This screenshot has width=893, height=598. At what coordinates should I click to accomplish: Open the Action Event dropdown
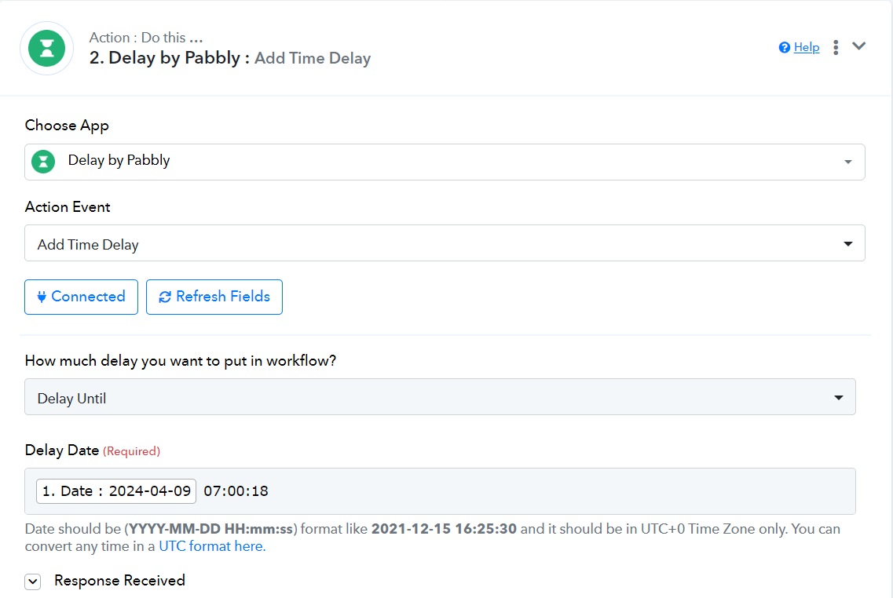[x=445, y=243]
